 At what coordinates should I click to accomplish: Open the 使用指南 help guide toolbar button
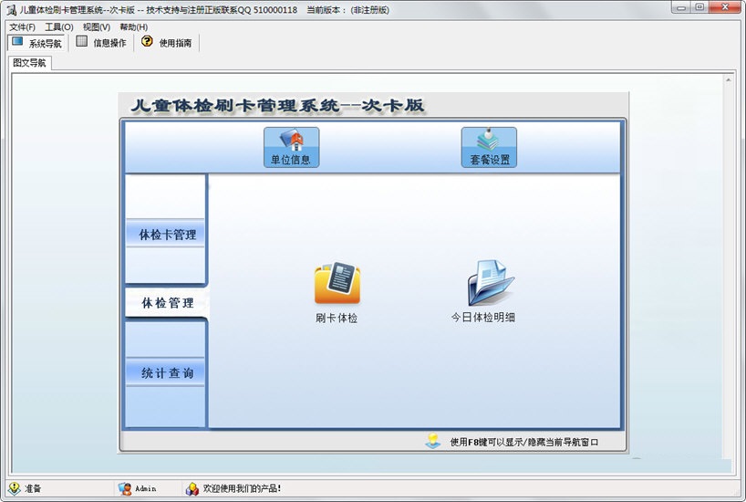coord(168,43)
